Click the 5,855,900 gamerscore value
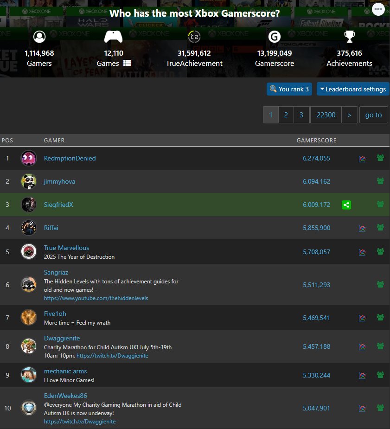 (x=316, y=228)
